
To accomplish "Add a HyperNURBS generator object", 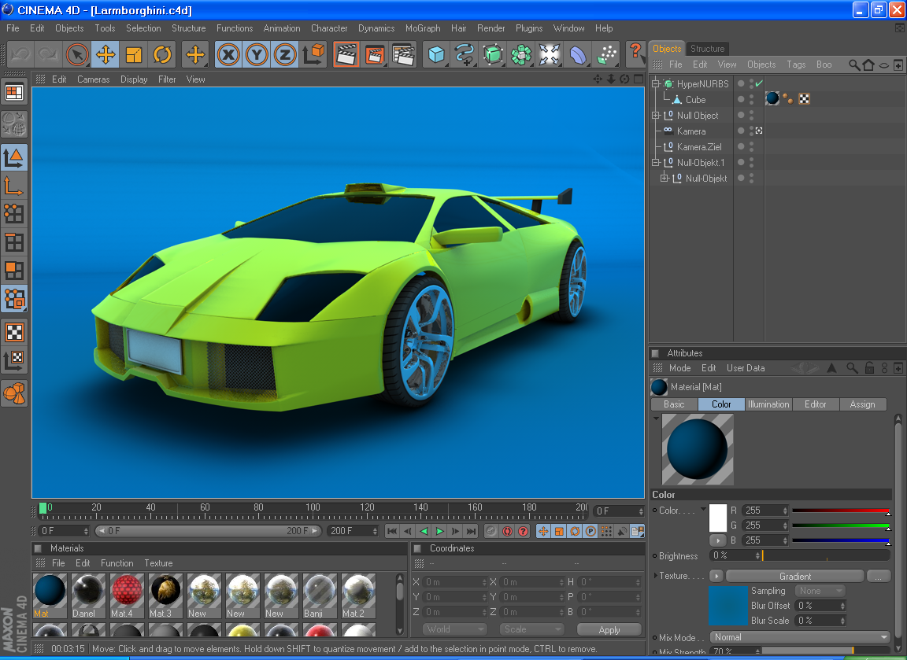I will pyautogui.click(x=493, y=54).
